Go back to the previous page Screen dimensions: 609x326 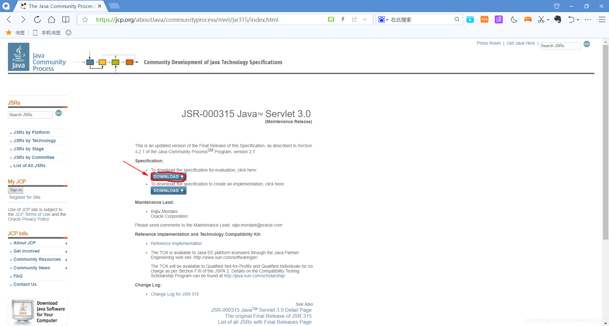pyautogui.click(x=9, y=20)
